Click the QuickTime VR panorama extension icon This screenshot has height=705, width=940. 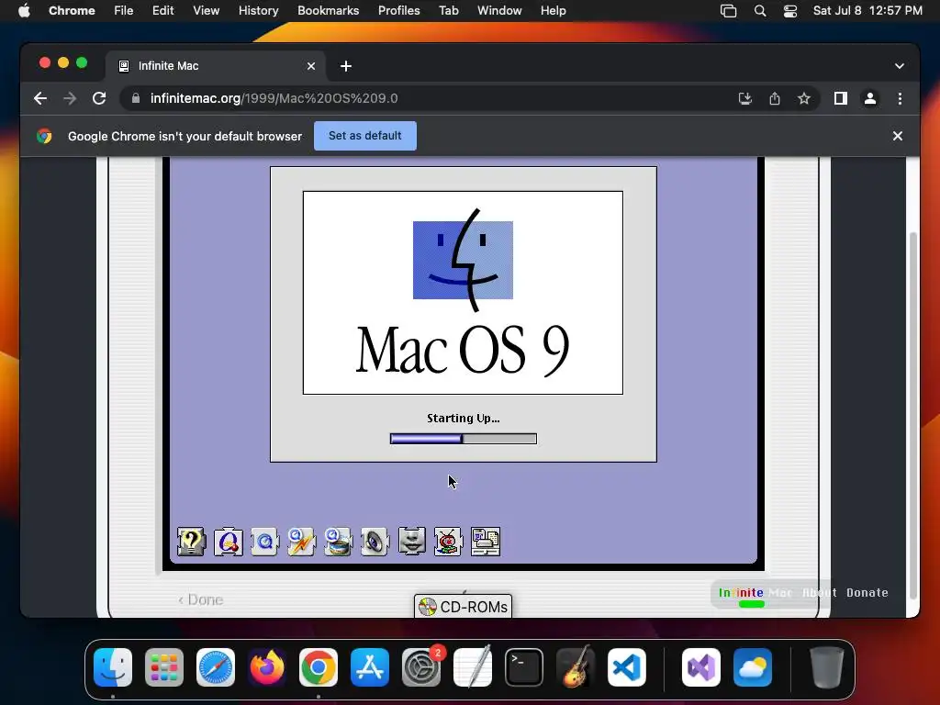338,542
